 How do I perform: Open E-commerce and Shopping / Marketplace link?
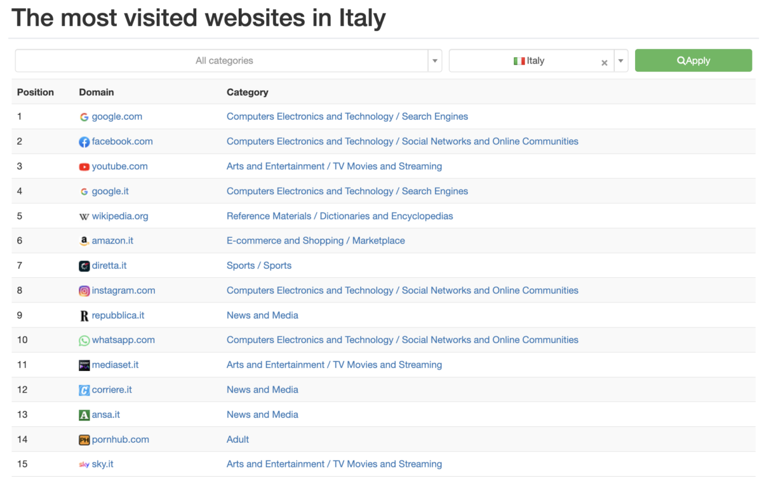coord(316,241)
